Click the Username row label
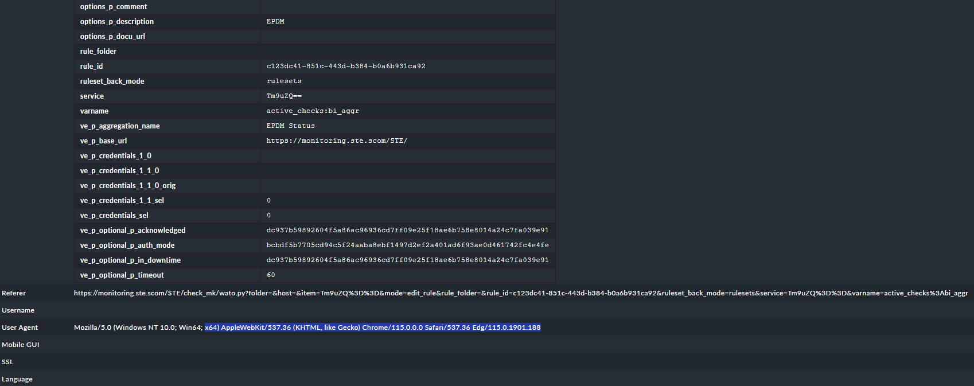Image resolution: width=974 pixels, height=386 pixels. pyautogui.click(x=18, y=310)
